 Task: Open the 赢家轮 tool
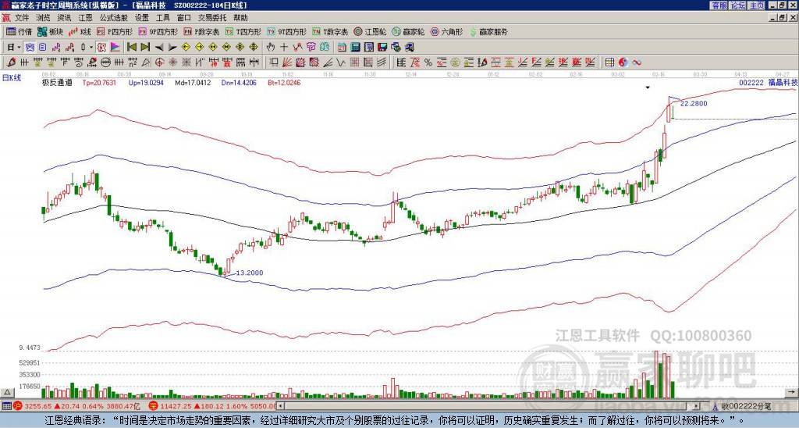(408, 31)
